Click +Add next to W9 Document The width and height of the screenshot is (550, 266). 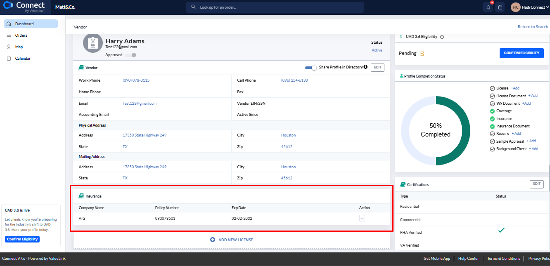tap(526, 104)
